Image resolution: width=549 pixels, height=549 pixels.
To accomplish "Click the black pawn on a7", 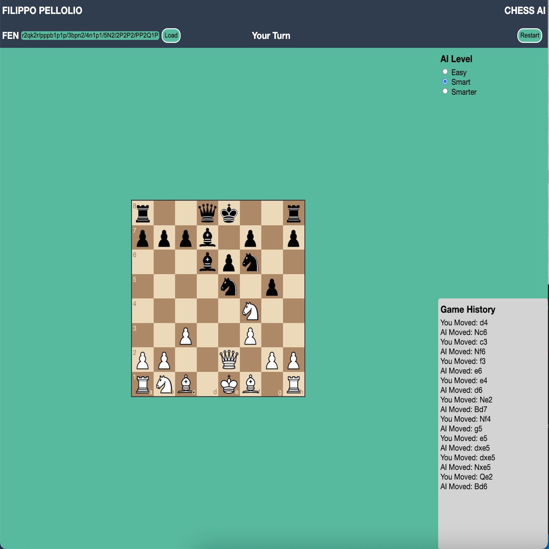I will pyautogui.click(x=143, y=237).
